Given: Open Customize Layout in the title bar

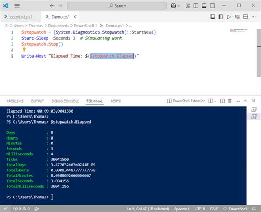Looking at the screenshot, I should tap(188, 5).
